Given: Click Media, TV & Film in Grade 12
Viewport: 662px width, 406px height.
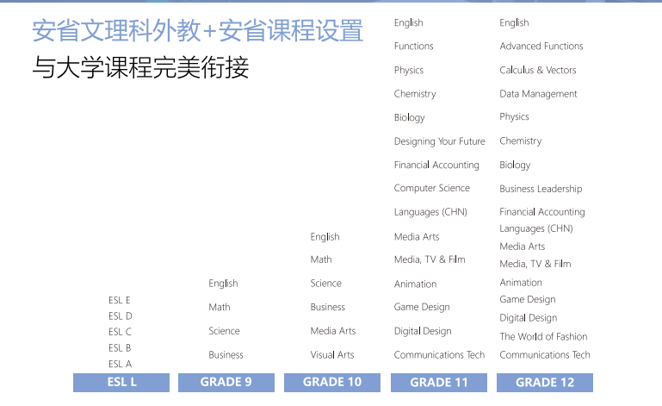Looking at the screenshot, I should pyautogui.click(x=535, y=264).
